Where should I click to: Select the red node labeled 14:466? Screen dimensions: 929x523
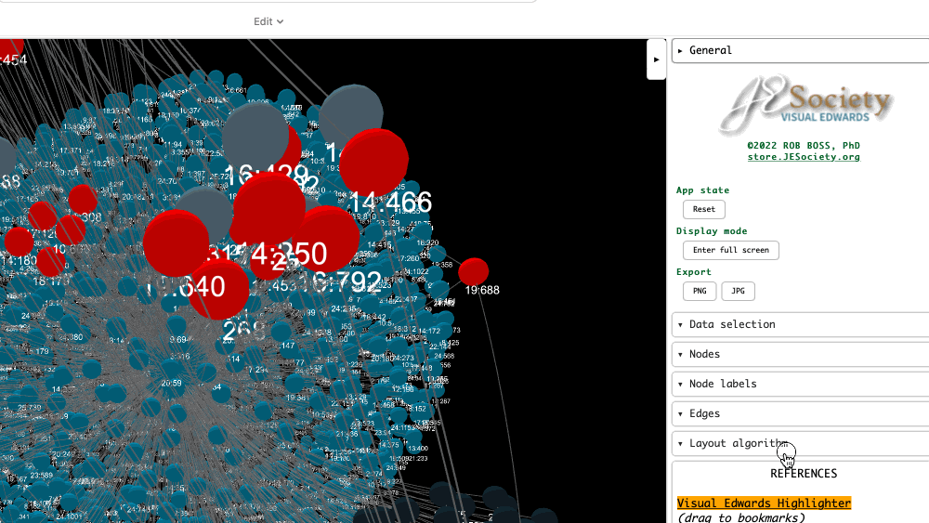click(373, 161)
